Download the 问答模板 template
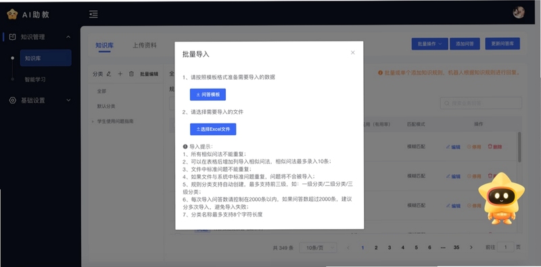This screenshot has width=541, height=267. coord(208,95)
